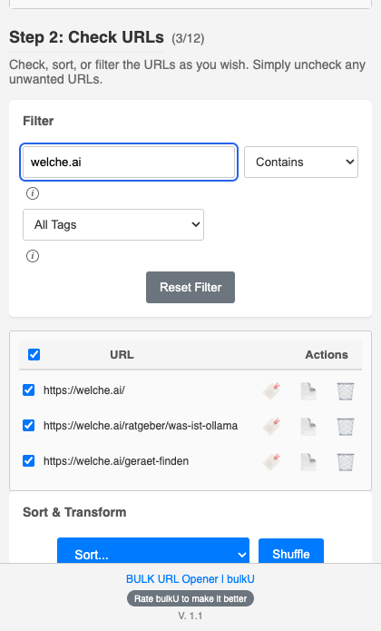Viewport: 381px width, 631px height.
Task: Remove the geraet-finden URL with trash icon
Action: (x=346, y=461)
